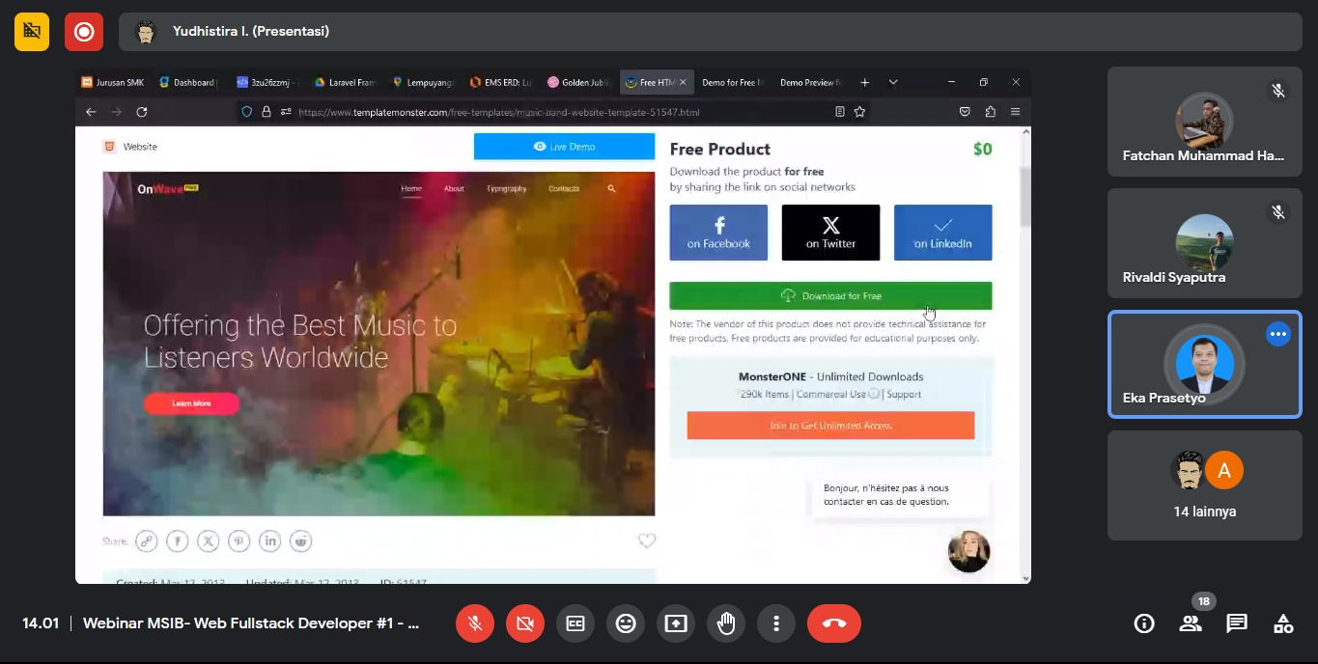Viewport: 1318px width, 664px height.
Task: Bookmark the page with star icon
Action: coord(859,112)
